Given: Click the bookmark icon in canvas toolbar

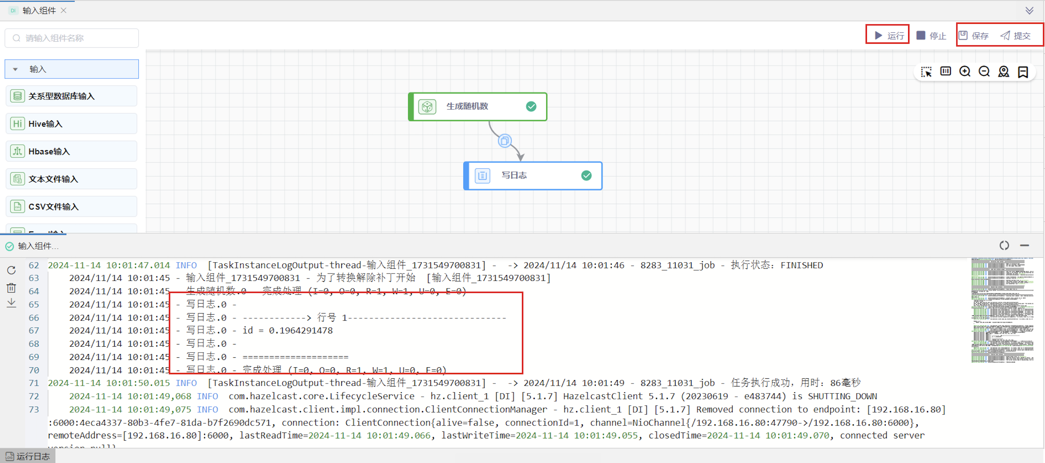Looking at the screenshot, I should click(1023, 72).
